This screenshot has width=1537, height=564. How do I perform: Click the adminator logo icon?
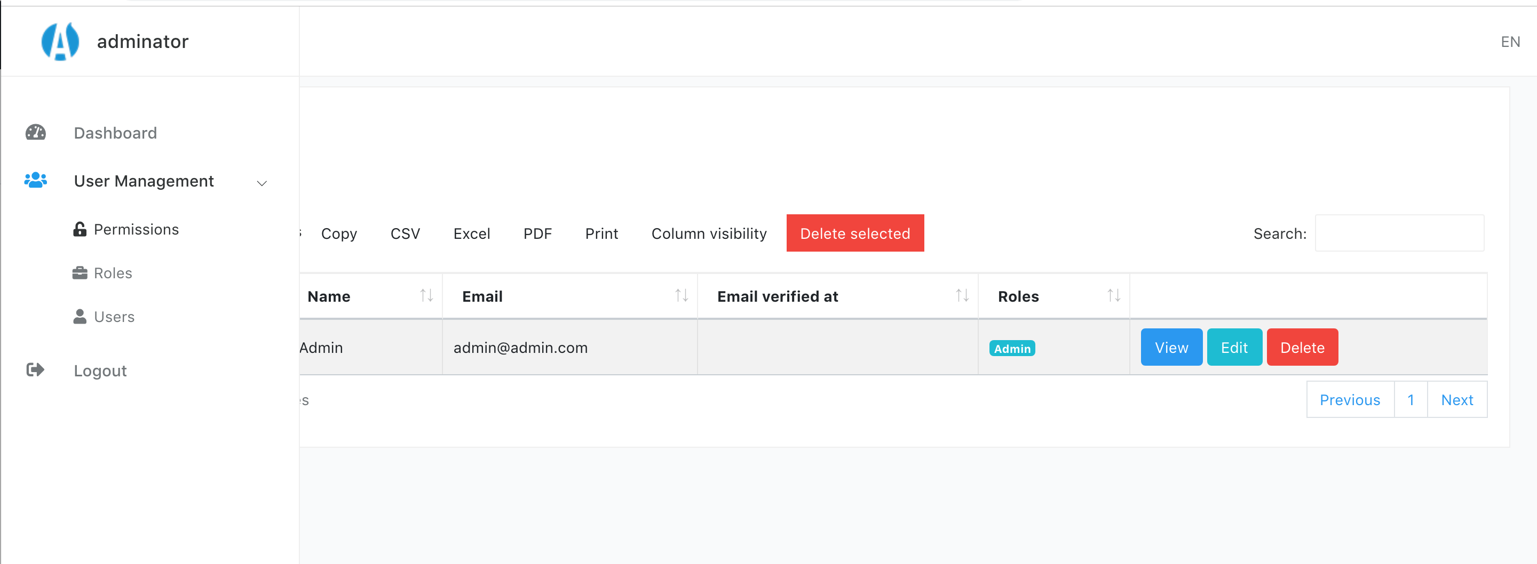coord(60,41)
